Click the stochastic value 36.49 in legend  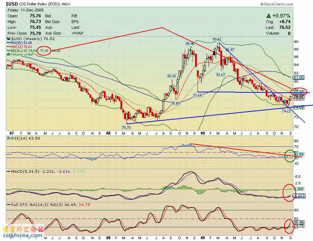(x=70, y=205)
